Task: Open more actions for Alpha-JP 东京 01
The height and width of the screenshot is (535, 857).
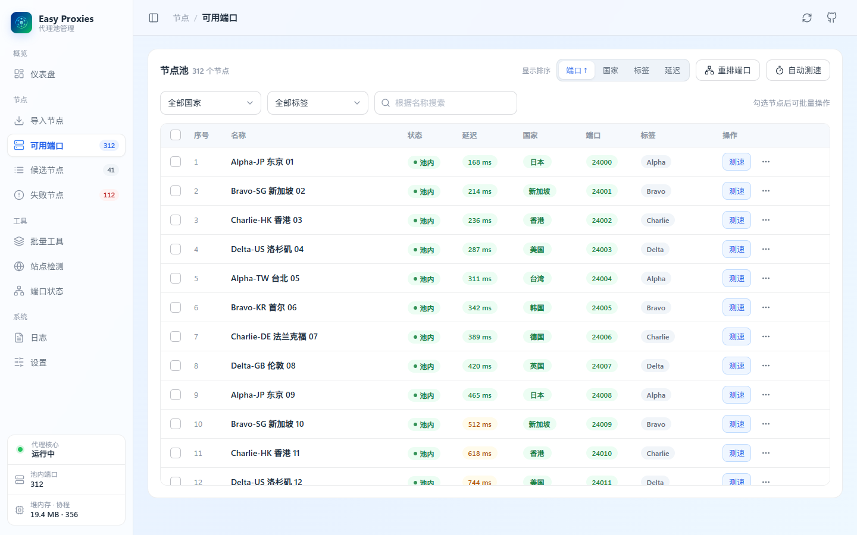Action: click(766, 162)
